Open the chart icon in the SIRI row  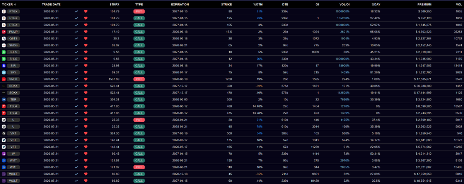(x=76, y=66)
